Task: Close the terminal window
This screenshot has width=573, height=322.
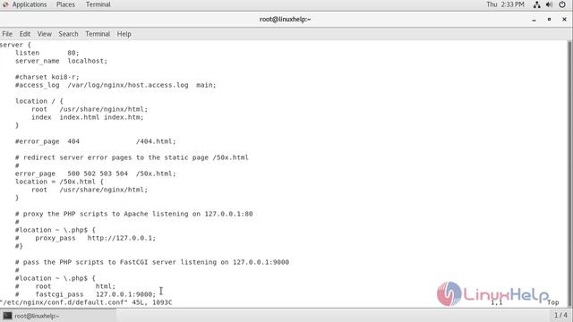Action: pyautogui.click(x=564, y=20)
